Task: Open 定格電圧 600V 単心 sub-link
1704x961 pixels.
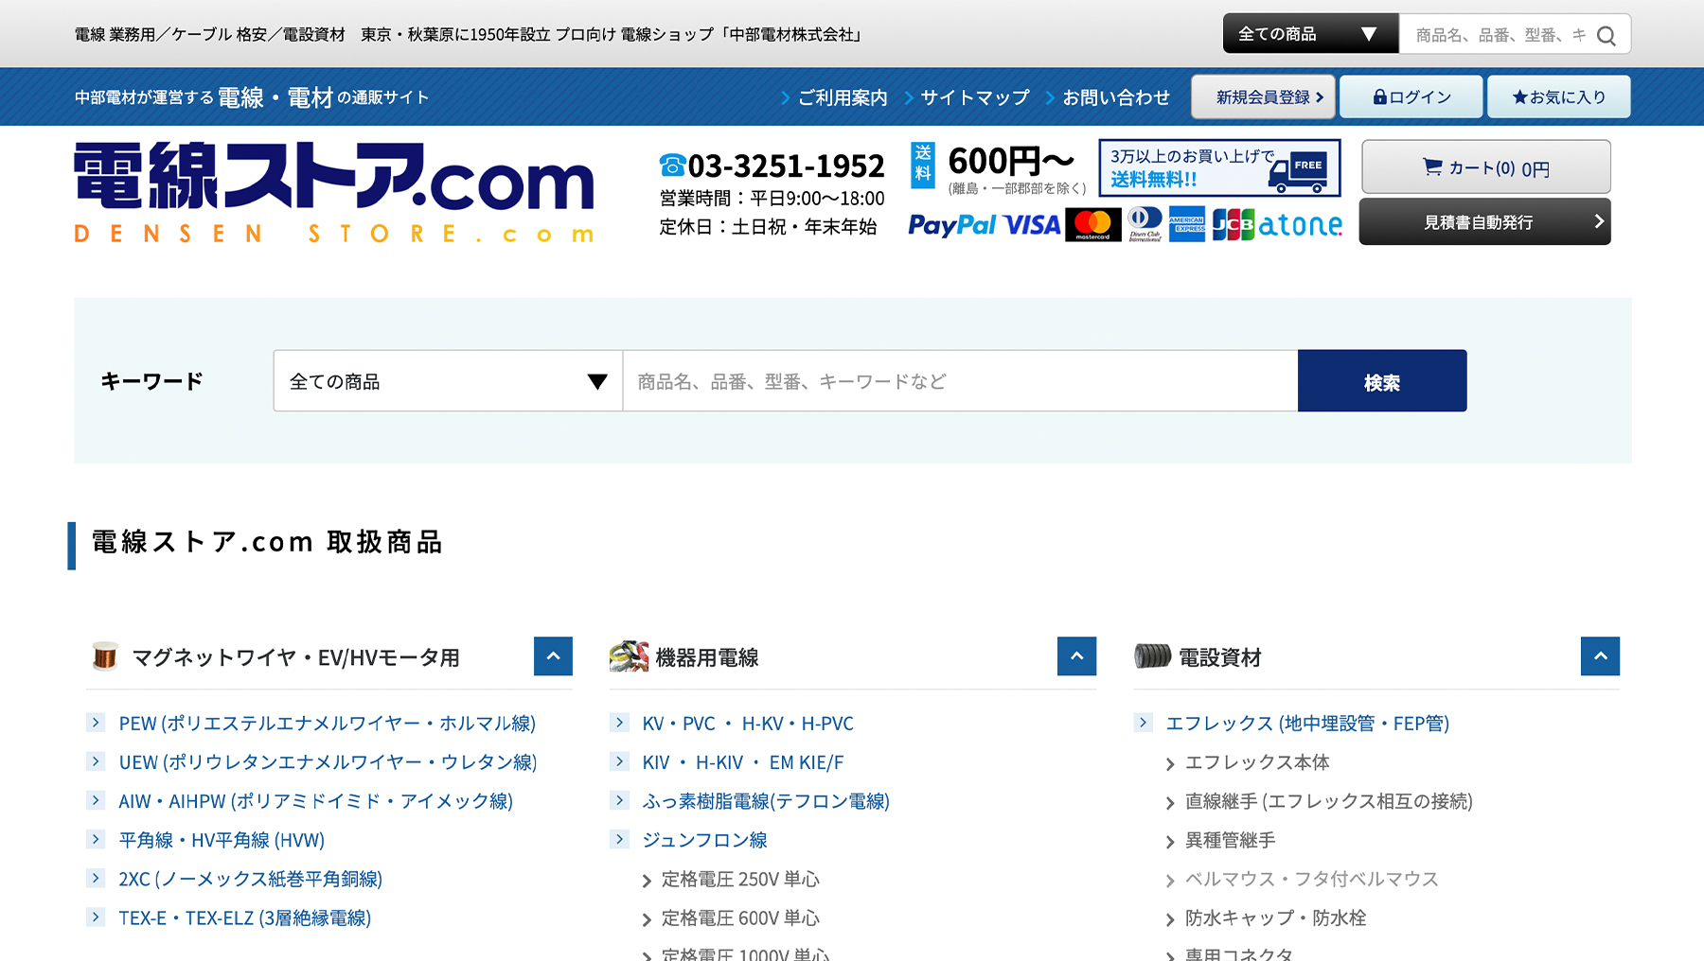Action: coord(740,918)
